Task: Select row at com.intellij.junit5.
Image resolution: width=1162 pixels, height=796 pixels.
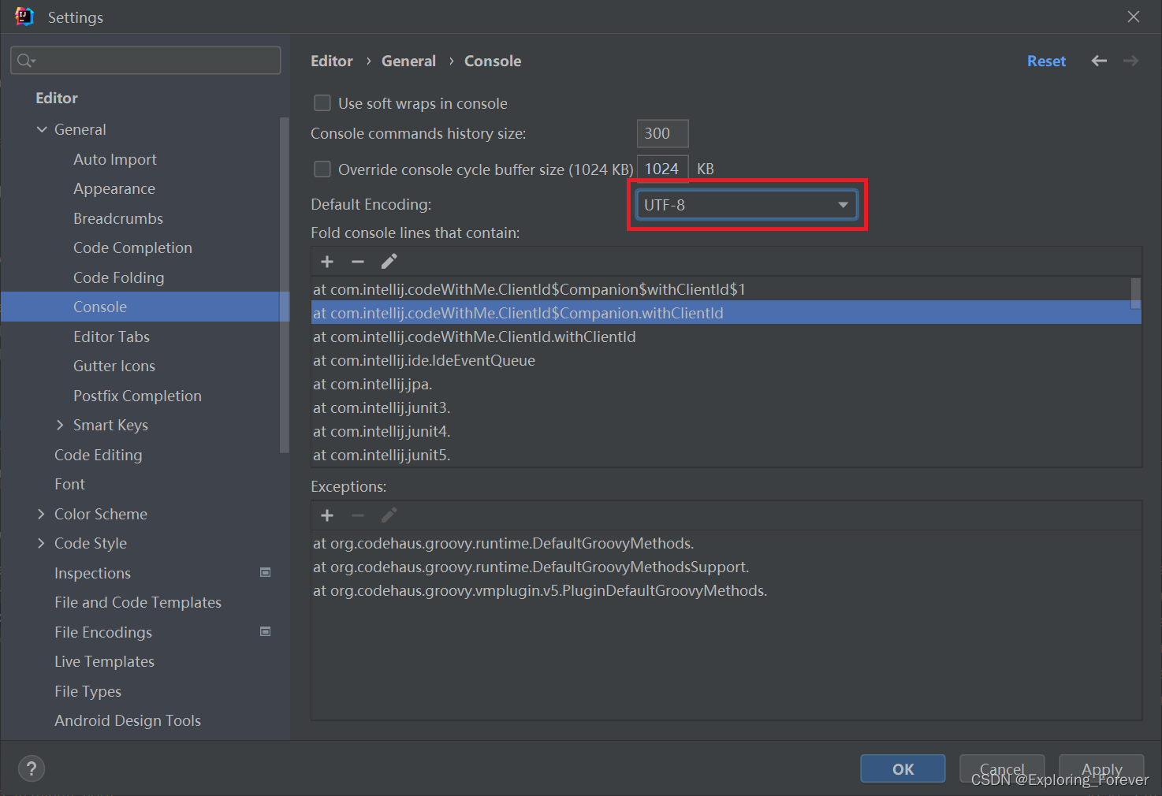Action: tap(726, 455)
